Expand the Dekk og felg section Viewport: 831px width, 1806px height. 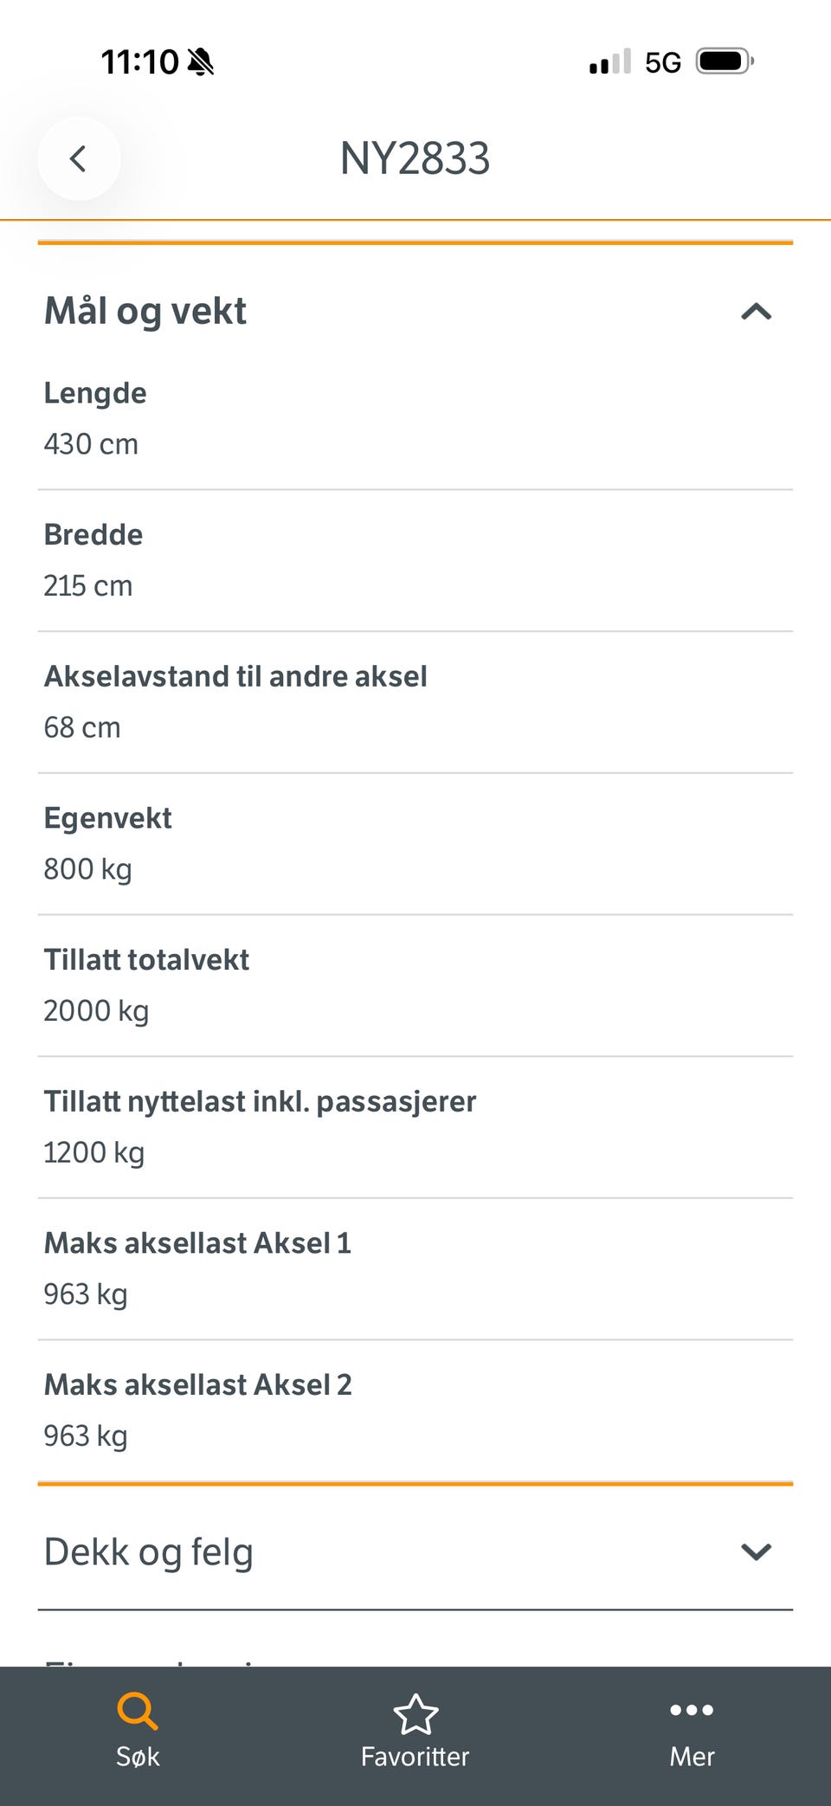[756, 1552]
